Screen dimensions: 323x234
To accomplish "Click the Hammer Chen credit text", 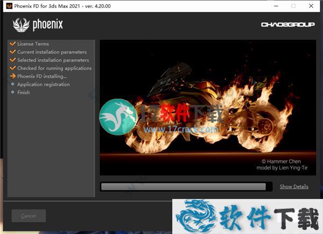I will (281, 161).
